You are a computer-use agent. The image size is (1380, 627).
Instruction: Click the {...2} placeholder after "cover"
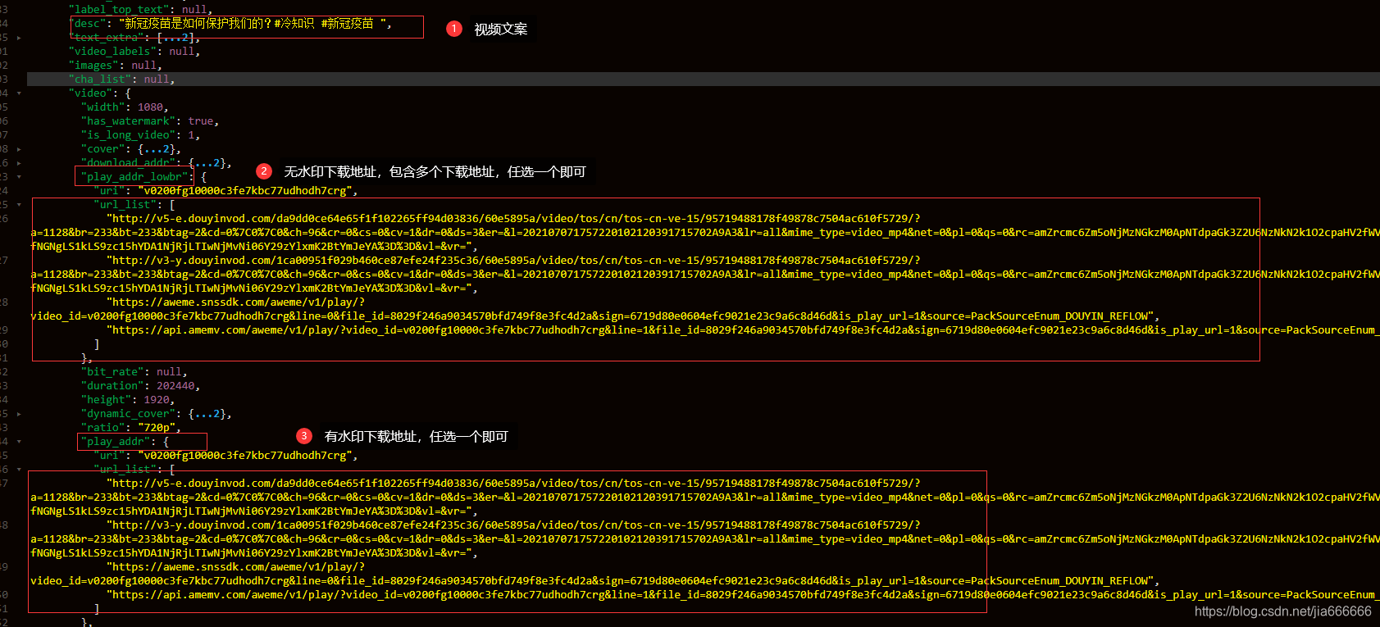(156, 149)
